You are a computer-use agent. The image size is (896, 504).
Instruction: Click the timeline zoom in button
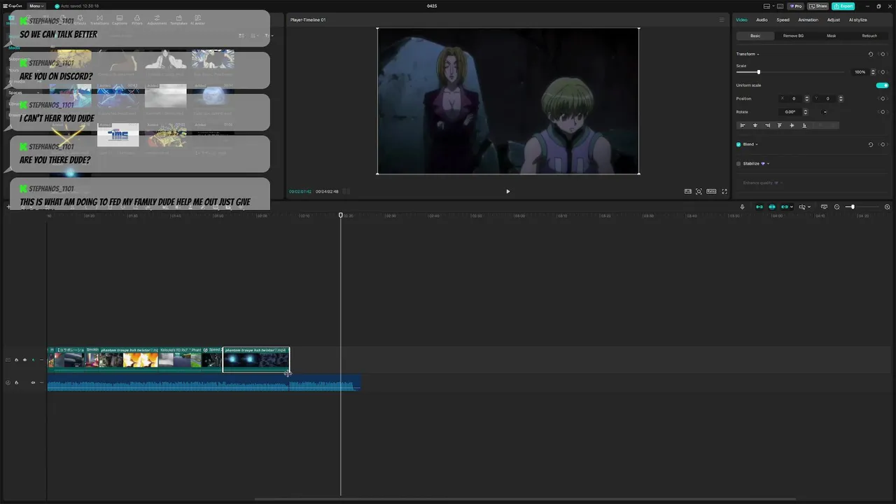[x=887, y=207]
